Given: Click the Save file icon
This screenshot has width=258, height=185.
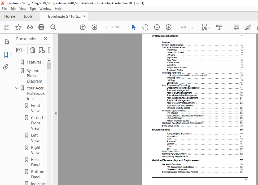Looking at the screenshot, I should click(x=7, y=27).
